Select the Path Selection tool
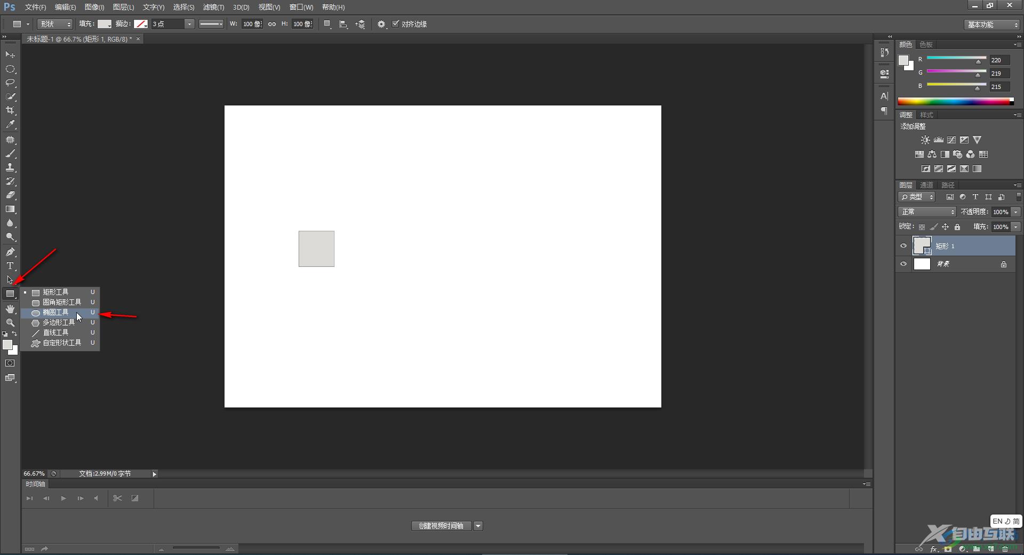The width and height of the screenshot is (1024, 555). (x=10, y=280)
